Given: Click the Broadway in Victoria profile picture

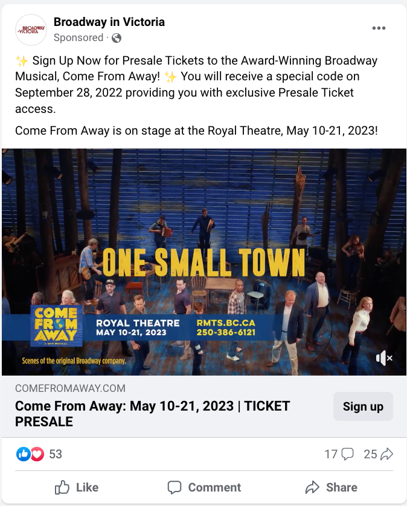Looking at the screenshot, I should coord(31,30).
